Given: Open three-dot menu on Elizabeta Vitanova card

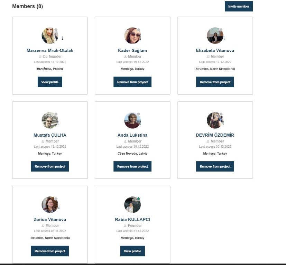Looking at the screenshot, I should (x=224, y=38).
